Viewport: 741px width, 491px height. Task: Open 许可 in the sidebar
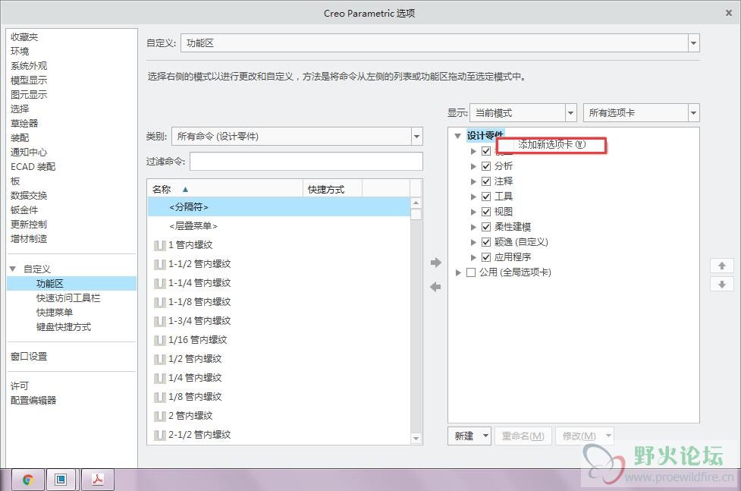[x=20, y=386]
